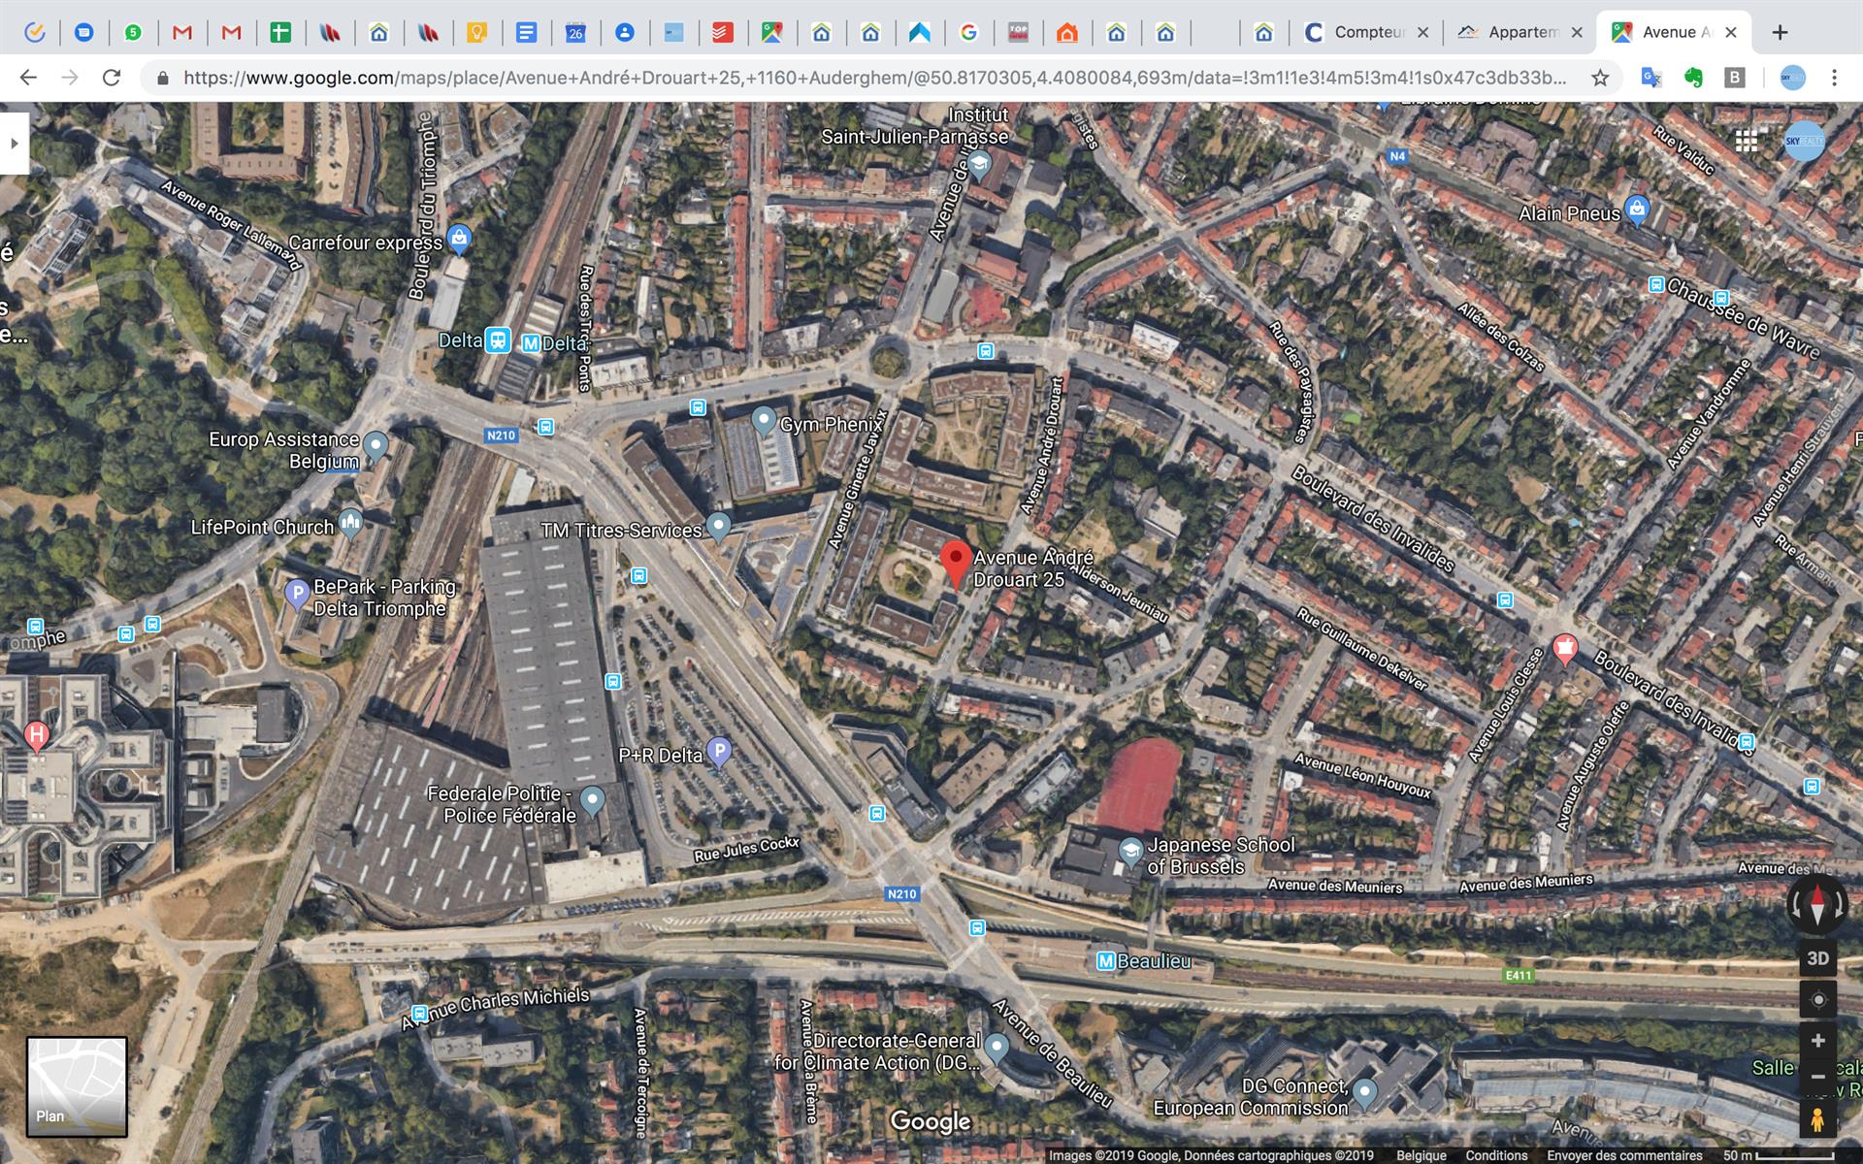1863x1164 pixels.
Task: Open a new browser tab
Action: 1780,32
